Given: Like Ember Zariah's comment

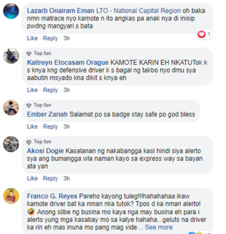Looking at the screenshot, I should tap(32, 126).
